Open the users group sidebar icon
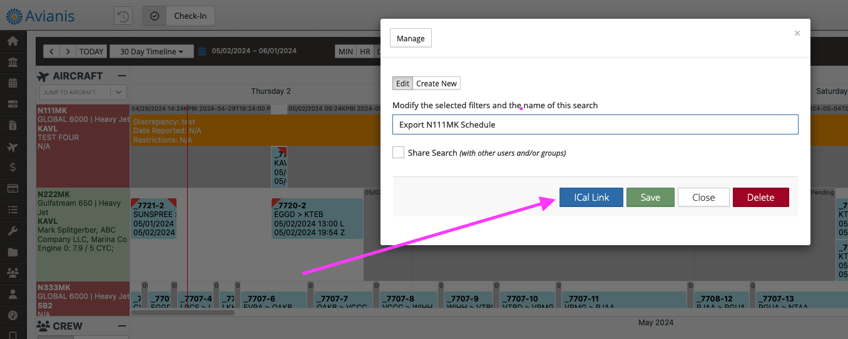848x339 pixels. point(13,273)
